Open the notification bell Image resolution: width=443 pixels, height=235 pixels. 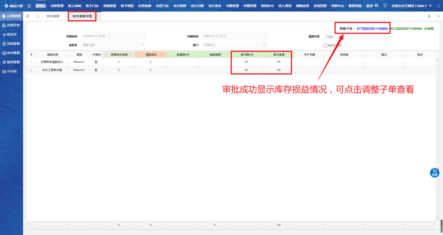[385, 6]
